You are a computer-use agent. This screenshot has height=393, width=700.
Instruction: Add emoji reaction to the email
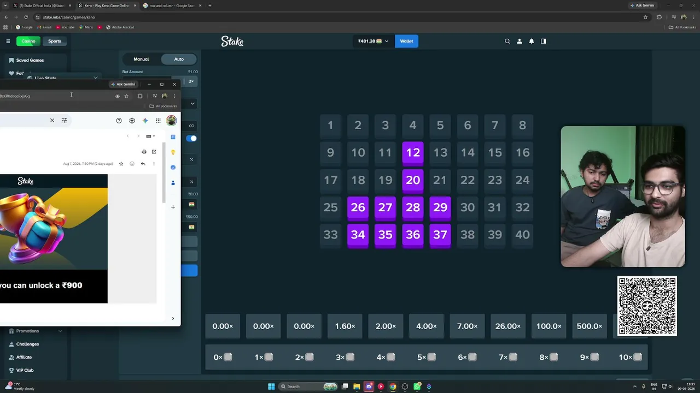132,164
